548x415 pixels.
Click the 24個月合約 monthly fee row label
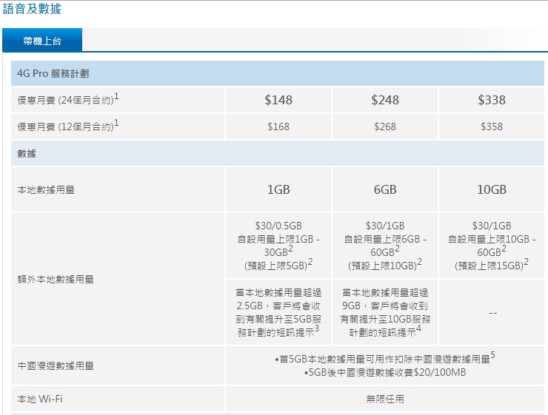(x=68, y=100)
